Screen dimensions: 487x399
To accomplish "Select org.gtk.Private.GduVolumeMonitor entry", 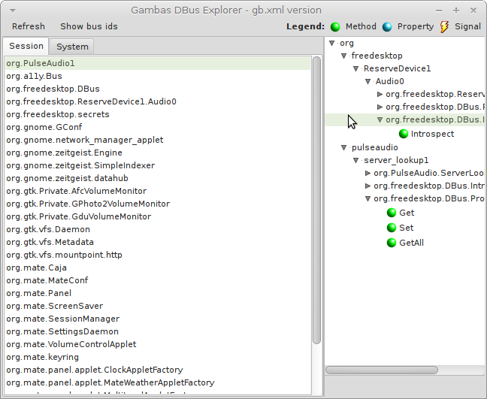I will 158,216.
